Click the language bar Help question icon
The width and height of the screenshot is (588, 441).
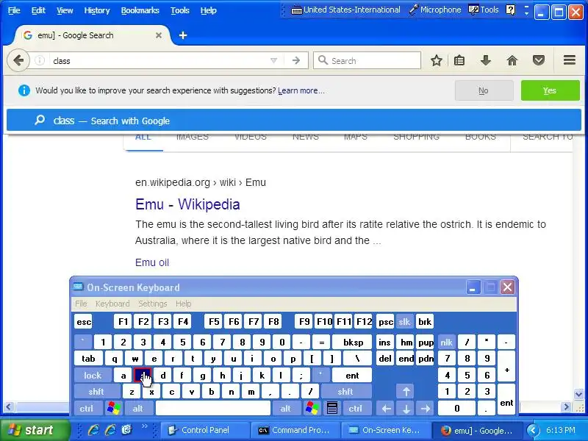point(510,10)
